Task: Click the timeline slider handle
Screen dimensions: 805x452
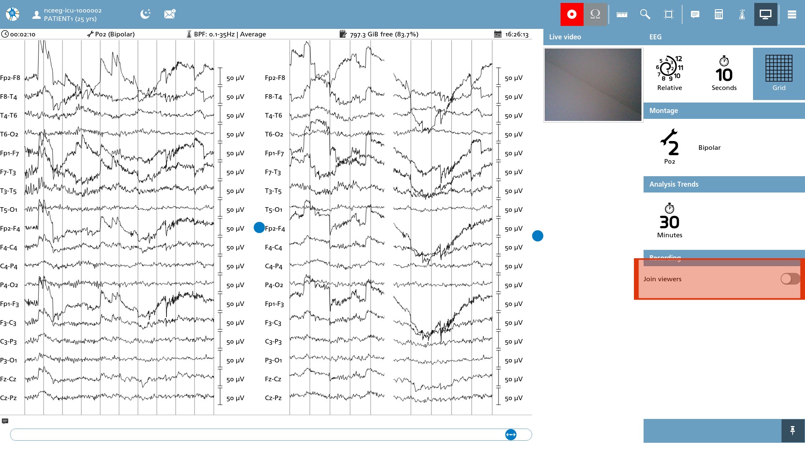Action: pyautogui.click(x=511, y=434)
